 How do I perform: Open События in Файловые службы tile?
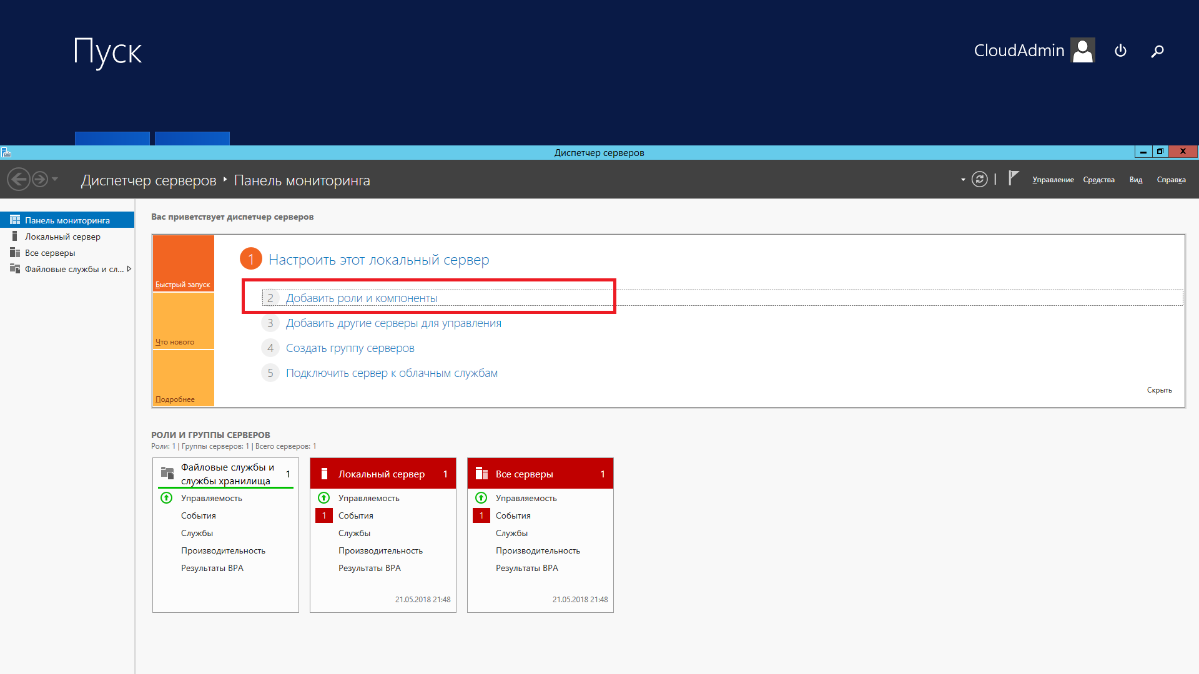click(199, 515)
